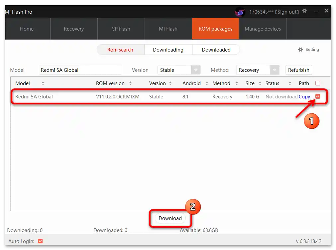Sort by Method column arrows
Viewport: 336px width, 250px height.
237,83
